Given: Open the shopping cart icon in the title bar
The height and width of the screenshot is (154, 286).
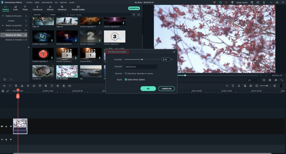Looking at the screenshot, I should click(x=226, y=2).
